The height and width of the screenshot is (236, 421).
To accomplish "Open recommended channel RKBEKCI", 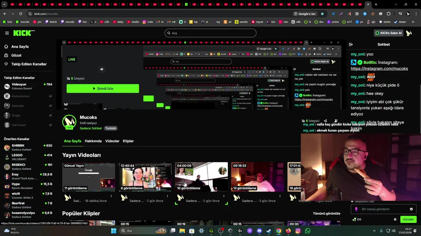I will tap(28, 167).
